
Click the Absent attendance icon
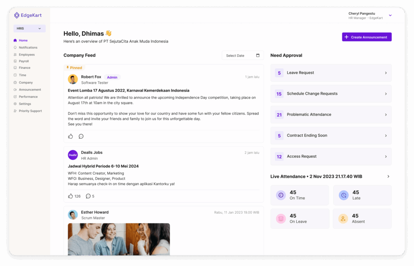[x=343, y=219]
